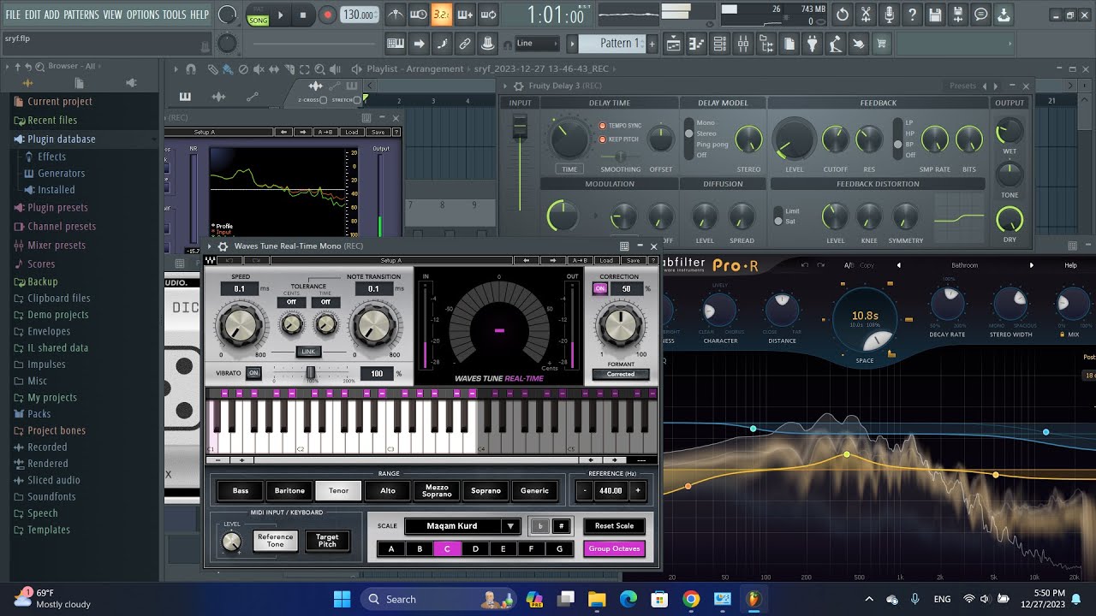
Task: Open File Explorer from the taskbar
Action: (597, 599)
